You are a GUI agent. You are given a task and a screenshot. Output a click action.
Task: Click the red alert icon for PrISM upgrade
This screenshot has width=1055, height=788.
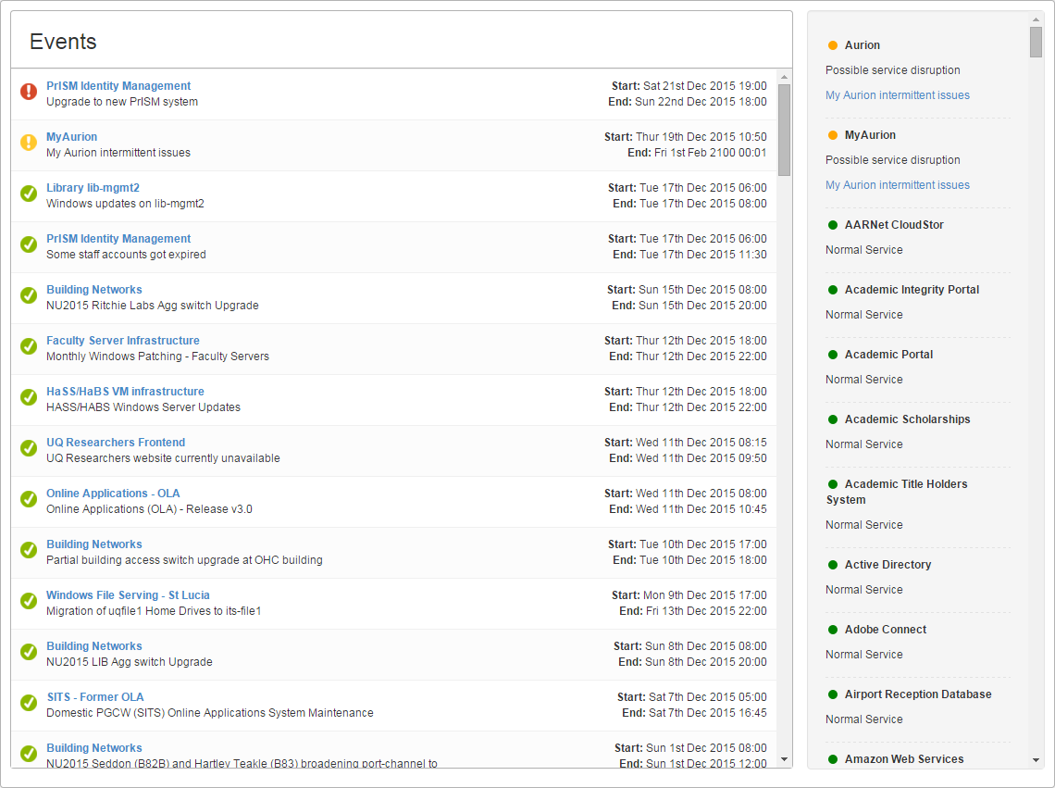click(x=29, y=91)
